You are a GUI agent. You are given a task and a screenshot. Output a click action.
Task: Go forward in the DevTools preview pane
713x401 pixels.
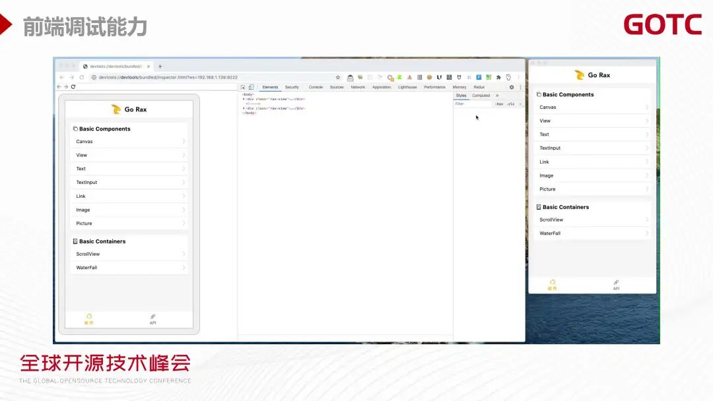pos(66,87)
